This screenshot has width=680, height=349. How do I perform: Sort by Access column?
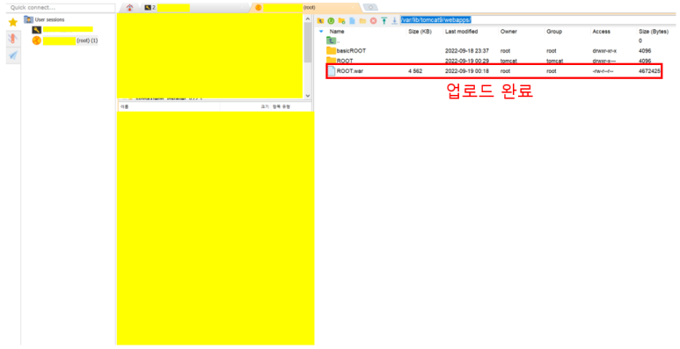tap(601, 32)
